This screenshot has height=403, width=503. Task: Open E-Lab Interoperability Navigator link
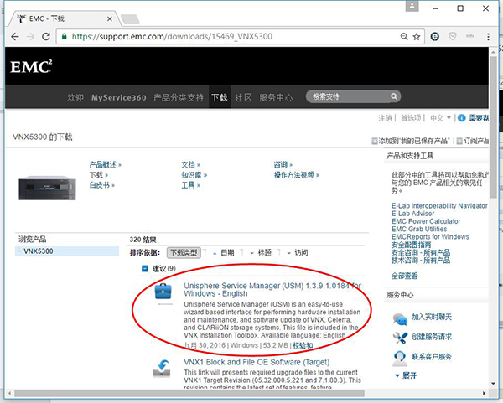coord(439,206)
